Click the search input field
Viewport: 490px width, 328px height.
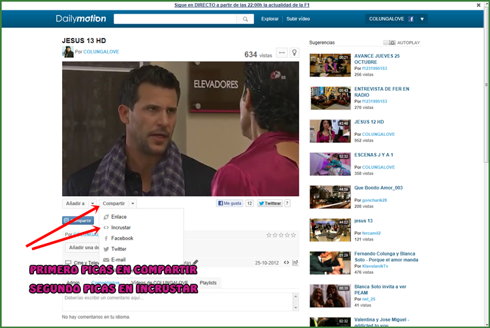[x=175, y=20]
